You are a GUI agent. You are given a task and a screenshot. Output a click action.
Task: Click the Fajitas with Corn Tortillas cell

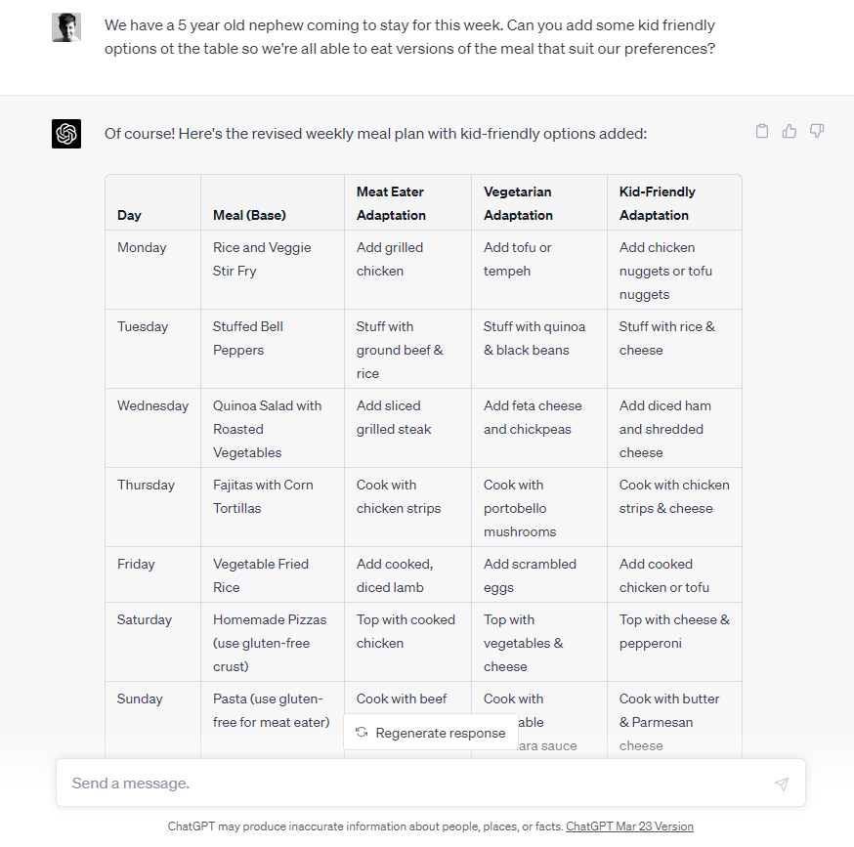pyautogui.click(x=273, y=507)
